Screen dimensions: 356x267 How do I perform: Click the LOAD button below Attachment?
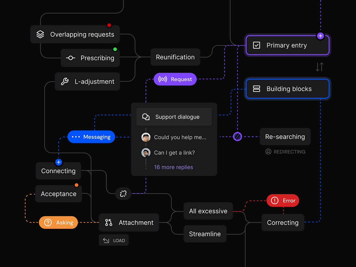(114, 240)
